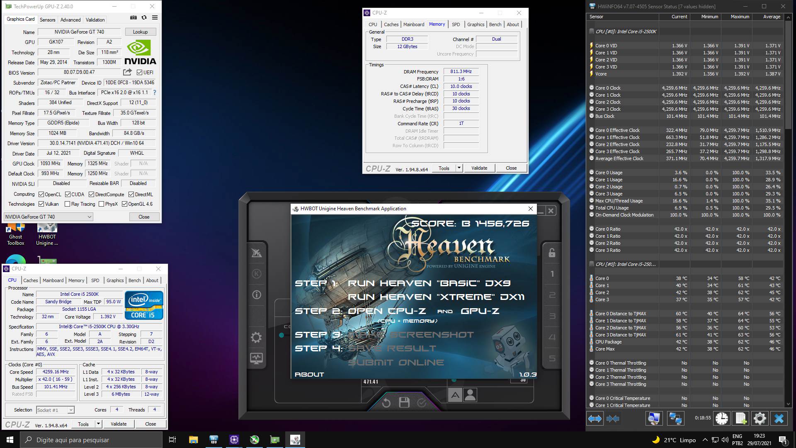Click ABOUT in the HWBOT Heaven window
Image resolution: width=796 pixels, height=448 pixels.
coord(309,375)
